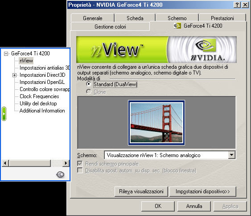Select nView in the tree
251x216 pixels.
(x=26, y=61)
